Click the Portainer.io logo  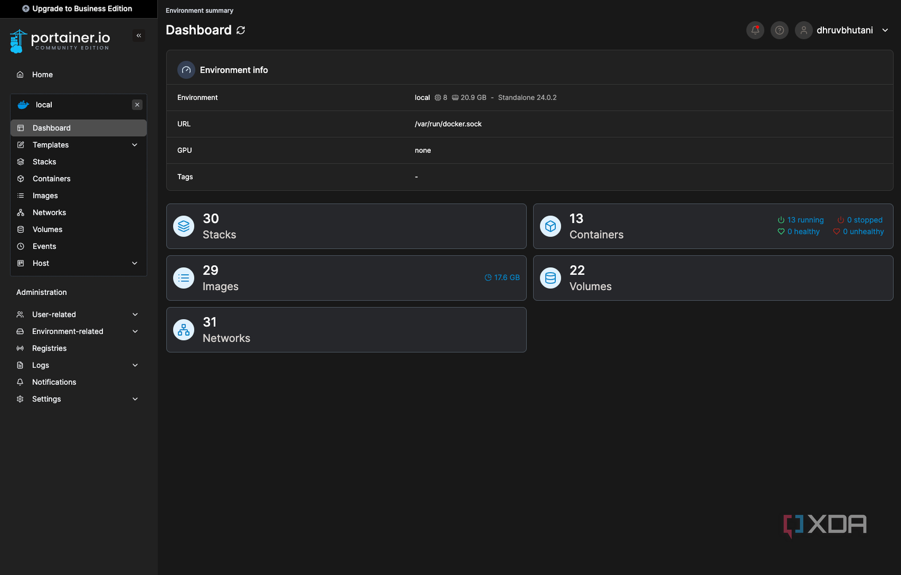tap(60, 41)
